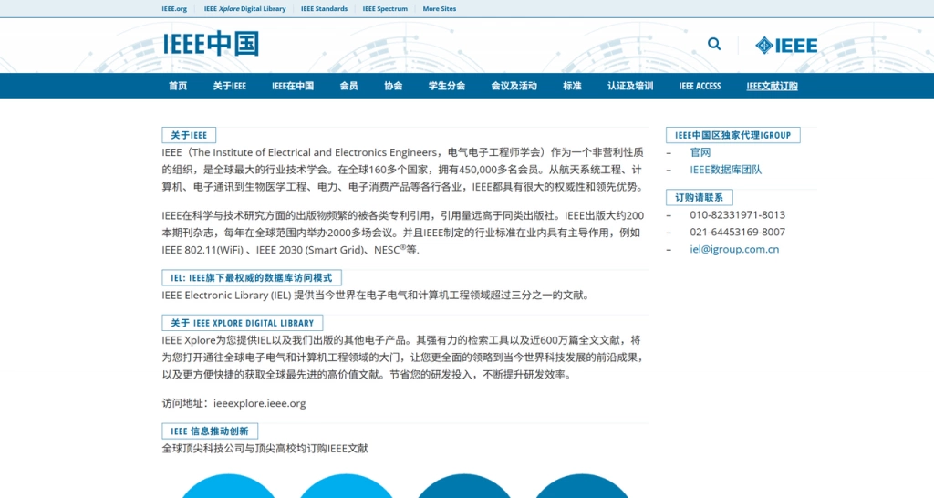The width and height of the screenshot is (934, 498).
Task: Open the iel@igroup.com.cn email link
Action: click(x=734, y=250)
